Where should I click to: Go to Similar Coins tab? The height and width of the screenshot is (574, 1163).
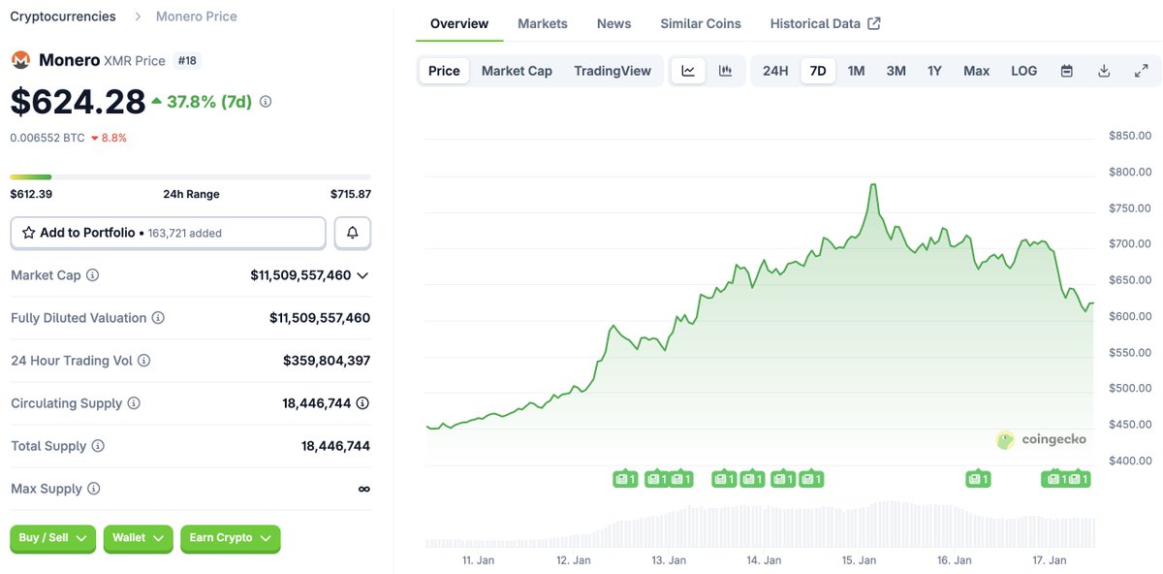point(701,23)
